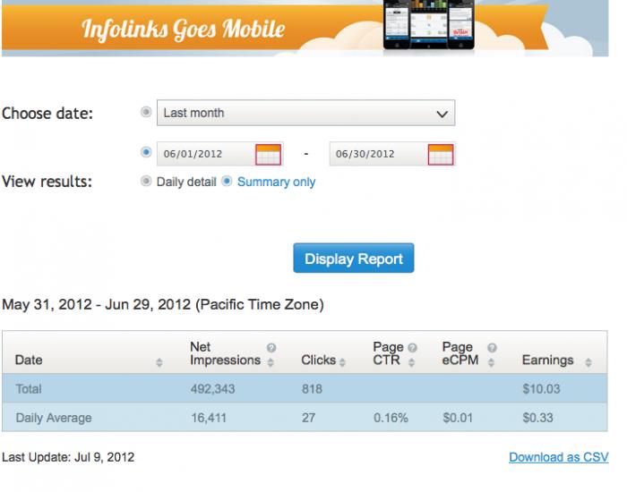Sort by Clicks column arrows
Screen dimensions: 627x492
[x=342, y=362]
